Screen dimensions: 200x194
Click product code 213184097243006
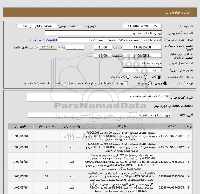171,176
